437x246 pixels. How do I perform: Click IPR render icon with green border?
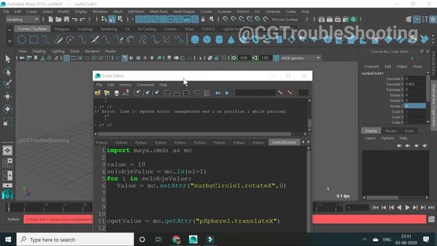(x=354, y=19)
